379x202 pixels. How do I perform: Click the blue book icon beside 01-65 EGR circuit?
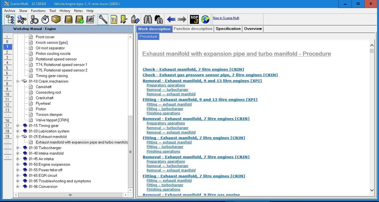25,176
